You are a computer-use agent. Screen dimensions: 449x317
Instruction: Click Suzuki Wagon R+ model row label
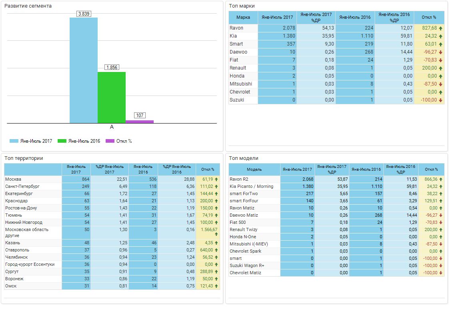point(247,265)
